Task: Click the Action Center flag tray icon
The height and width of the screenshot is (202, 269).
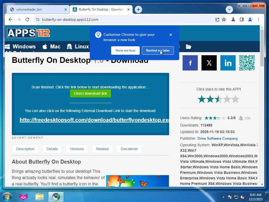Action: [x=230, y=197]
